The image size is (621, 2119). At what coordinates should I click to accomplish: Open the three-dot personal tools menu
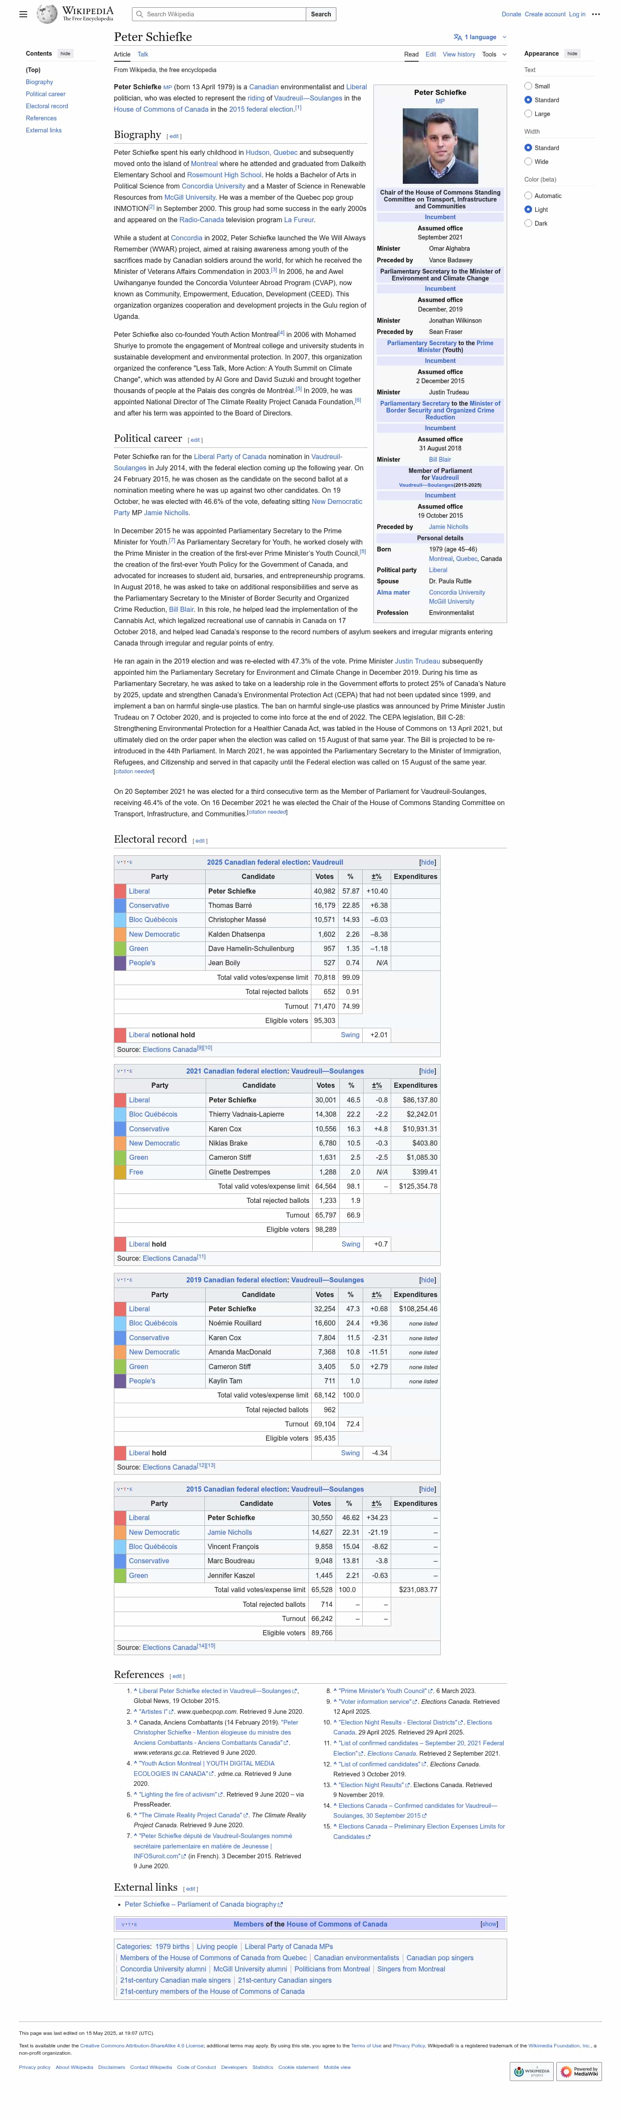pos(596,14)
